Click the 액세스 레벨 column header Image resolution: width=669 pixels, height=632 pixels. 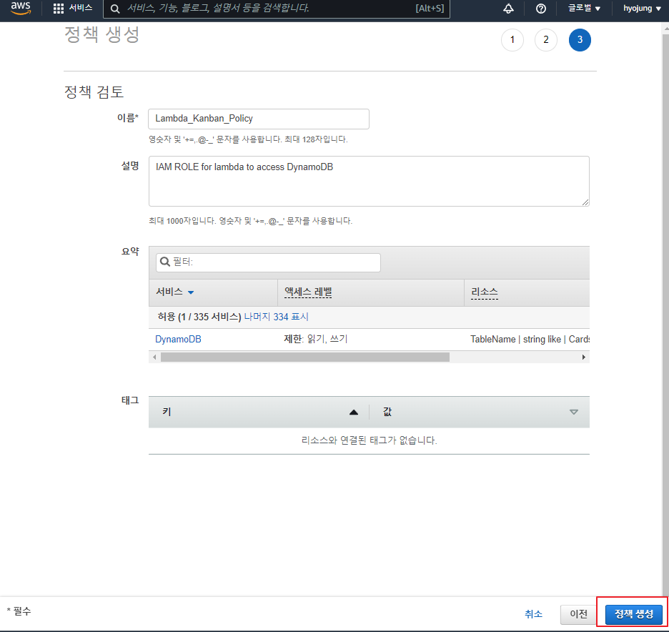point(308,292)
